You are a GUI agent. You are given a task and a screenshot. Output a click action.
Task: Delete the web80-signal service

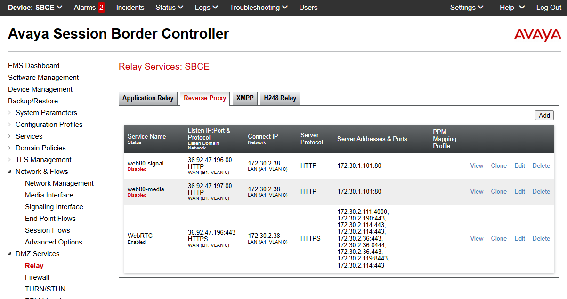[541, 165]
